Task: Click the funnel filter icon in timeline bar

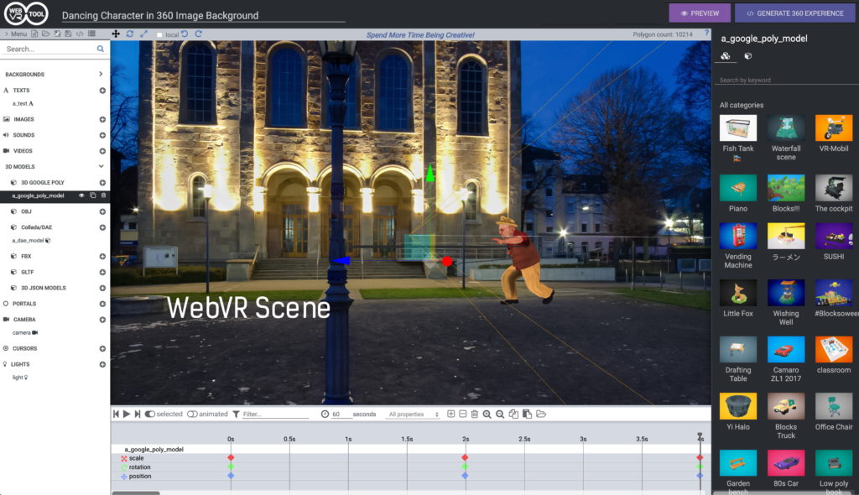Action: click(235, 414)
